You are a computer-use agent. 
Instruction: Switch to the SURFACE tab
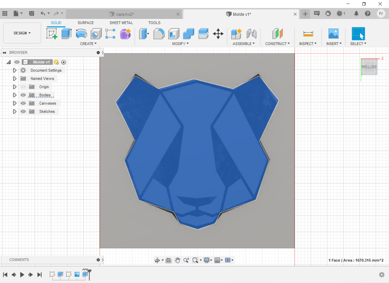[85, 23]
